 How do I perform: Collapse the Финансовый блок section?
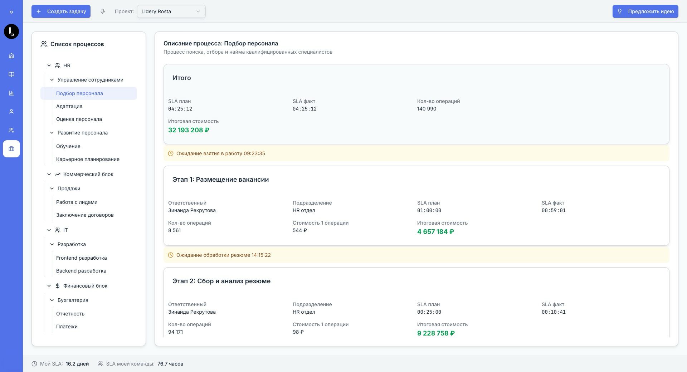point(49,286)
